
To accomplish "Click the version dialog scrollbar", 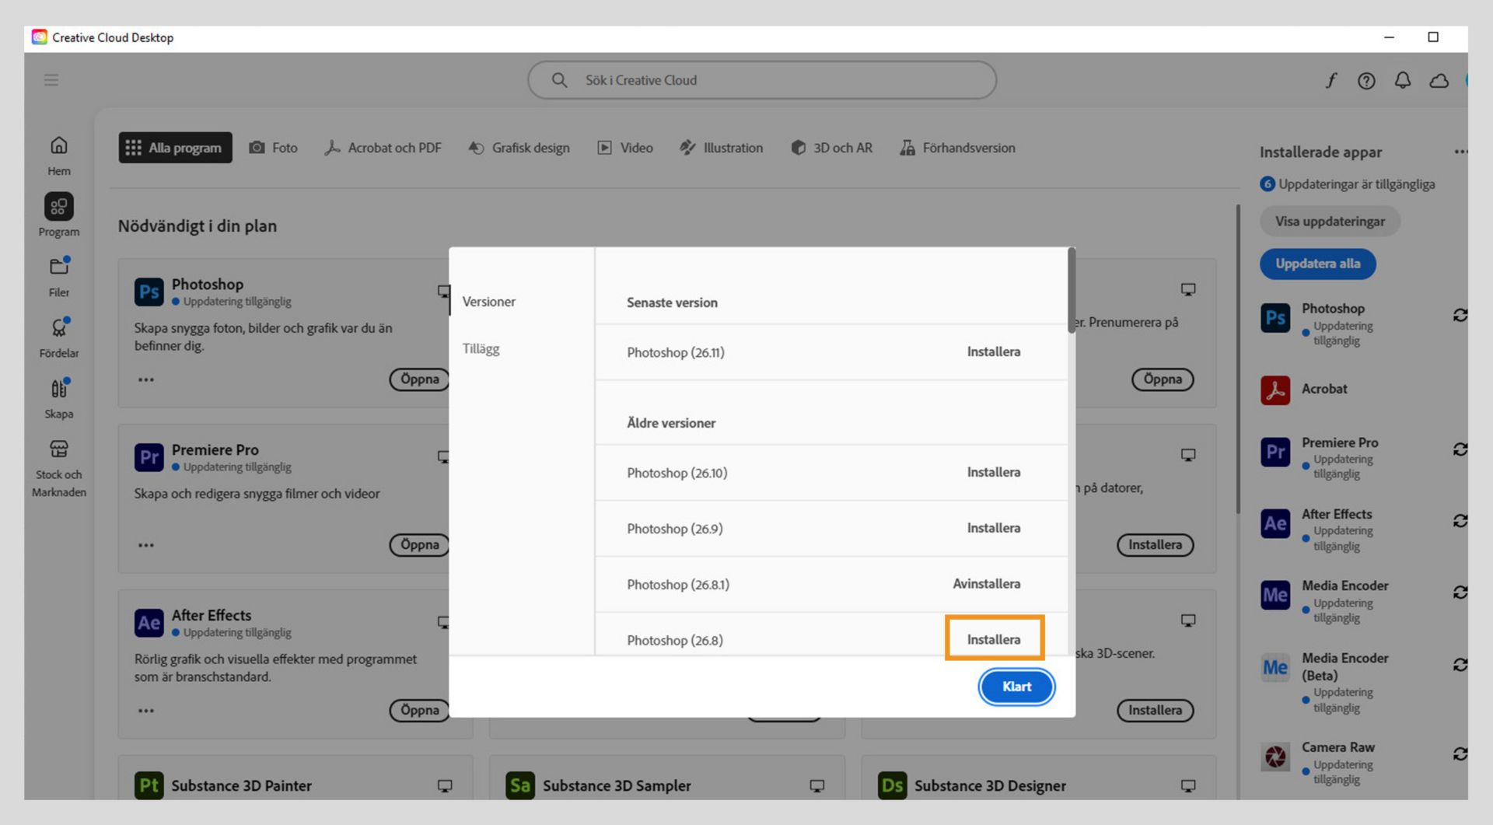I will click(1072, 291).
